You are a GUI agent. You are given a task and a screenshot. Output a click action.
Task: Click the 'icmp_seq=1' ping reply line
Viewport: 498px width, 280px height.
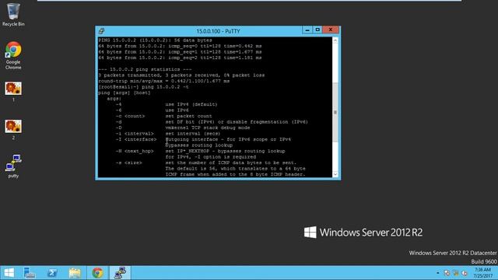tap(180, 52)
